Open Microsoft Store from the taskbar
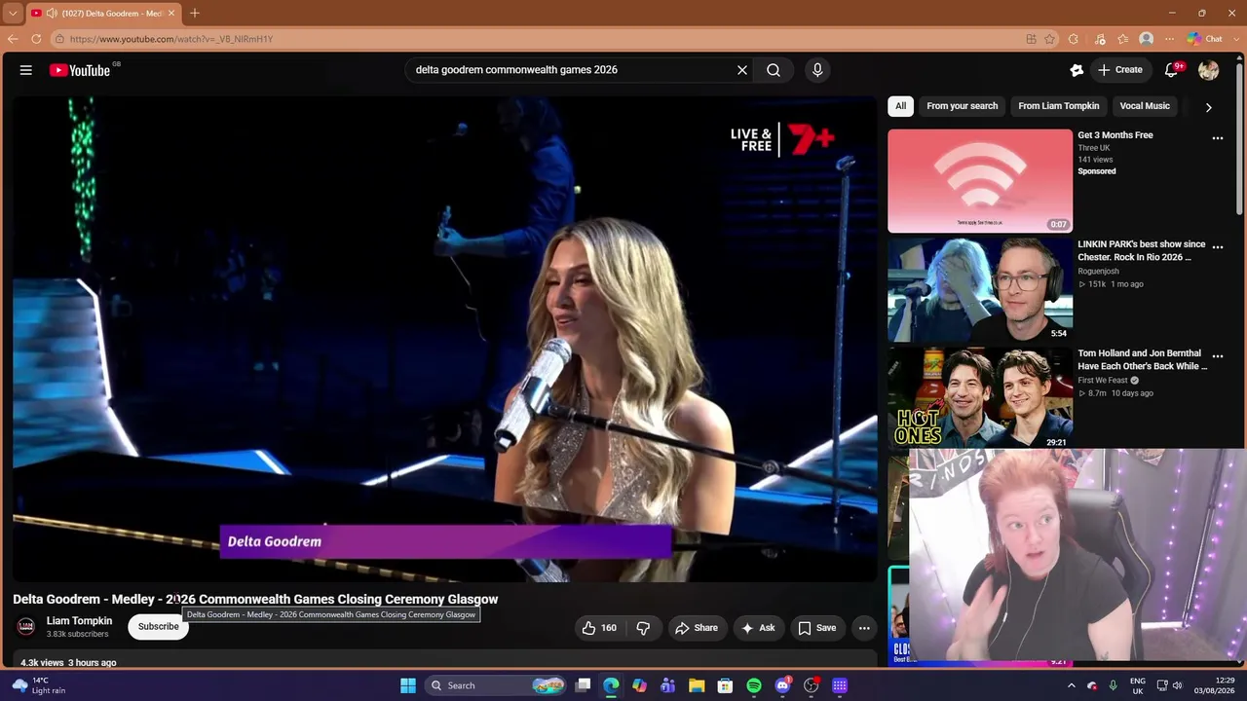Viewport: 1247px width, 701px height. [725, 685]
